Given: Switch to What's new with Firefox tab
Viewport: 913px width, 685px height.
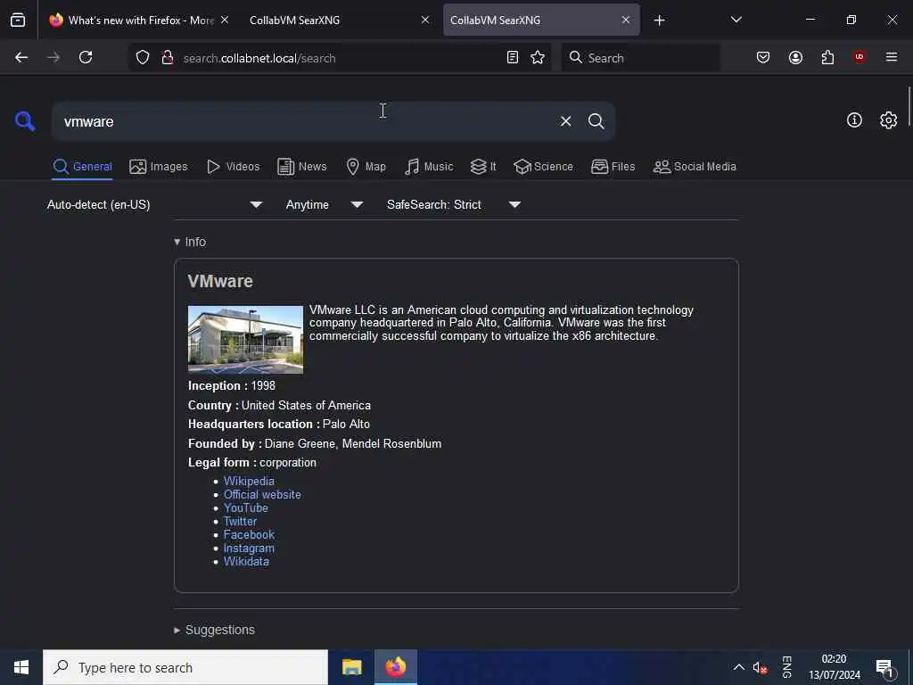Looking at the screenshot, I should click(140, 20).
